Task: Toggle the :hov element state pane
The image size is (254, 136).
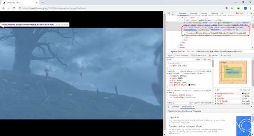Action: click(198, 60)
